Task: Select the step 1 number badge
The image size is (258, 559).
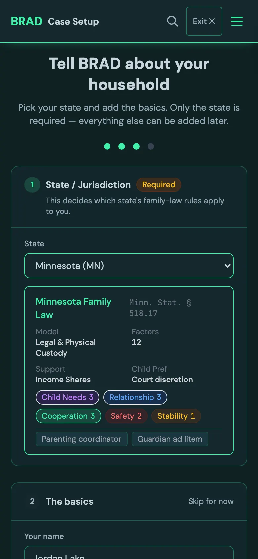Action: pos(32,185)
